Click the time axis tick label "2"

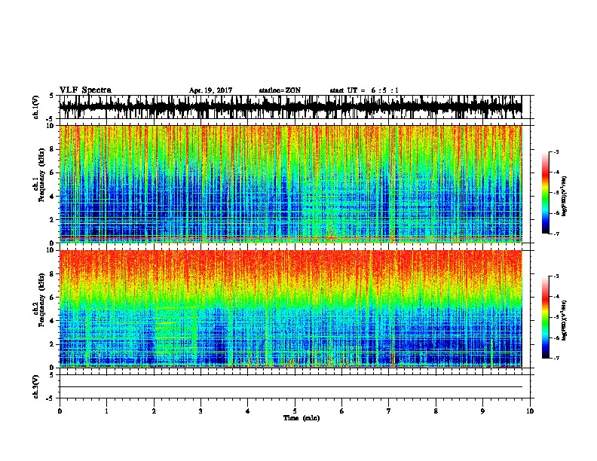pos(154,411)
